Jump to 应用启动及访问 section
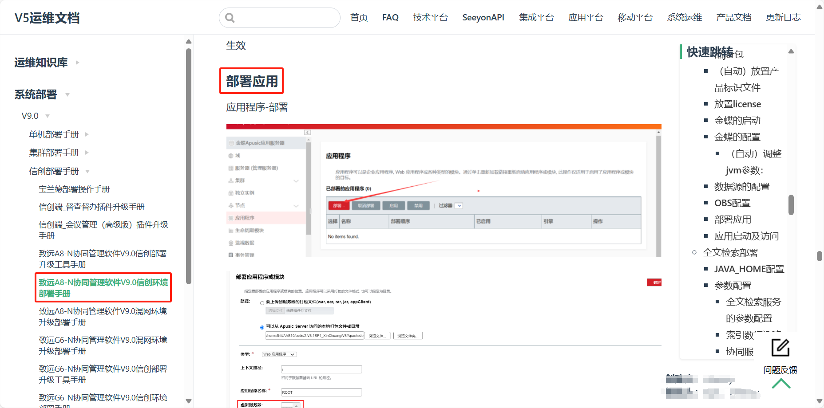Screen dimensions: 824x408 point(746,236)
